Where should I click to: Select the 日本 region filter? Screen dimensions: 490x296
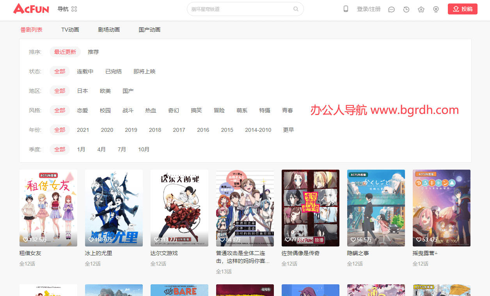[x=82, y=91]
